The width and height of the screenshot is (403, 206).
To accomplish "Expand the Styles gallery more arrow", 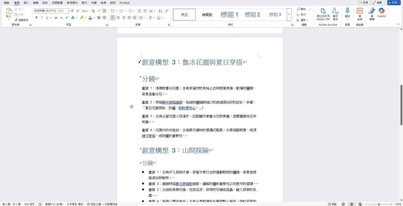I will pyautogui.click(x=289, y=14).
